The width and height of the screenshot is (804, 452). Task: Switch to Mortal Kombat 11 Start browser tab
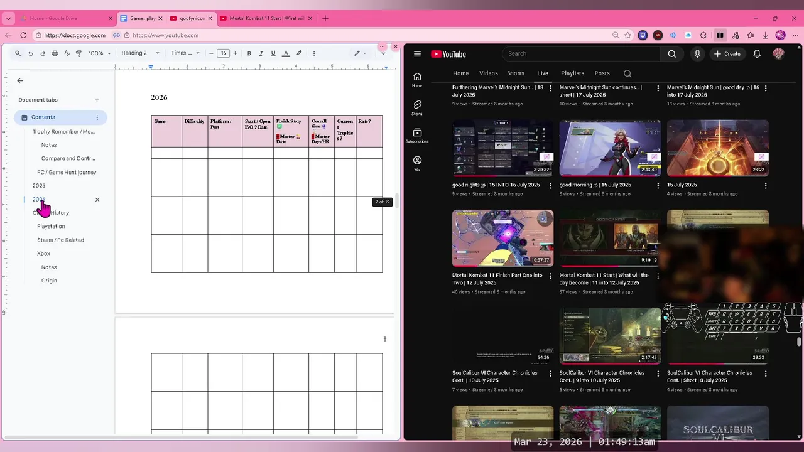267,18
